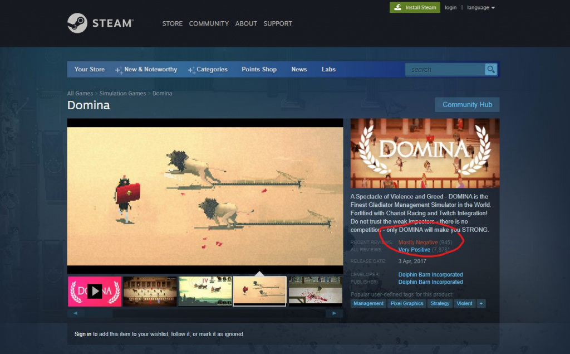Open Mostly Negative recent reviews

point(417,242)
